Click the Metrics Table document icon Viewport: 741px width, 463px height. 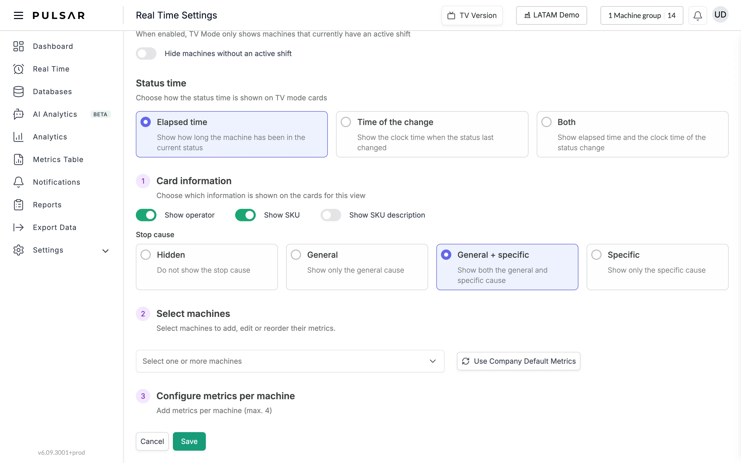[x=18, y=159]
